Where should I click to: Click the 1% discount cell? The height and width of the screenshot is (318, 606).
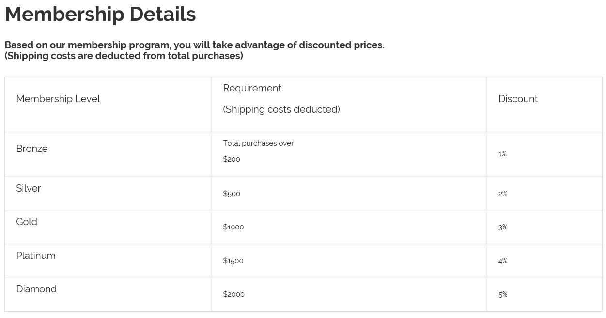[x=502, y=154]
